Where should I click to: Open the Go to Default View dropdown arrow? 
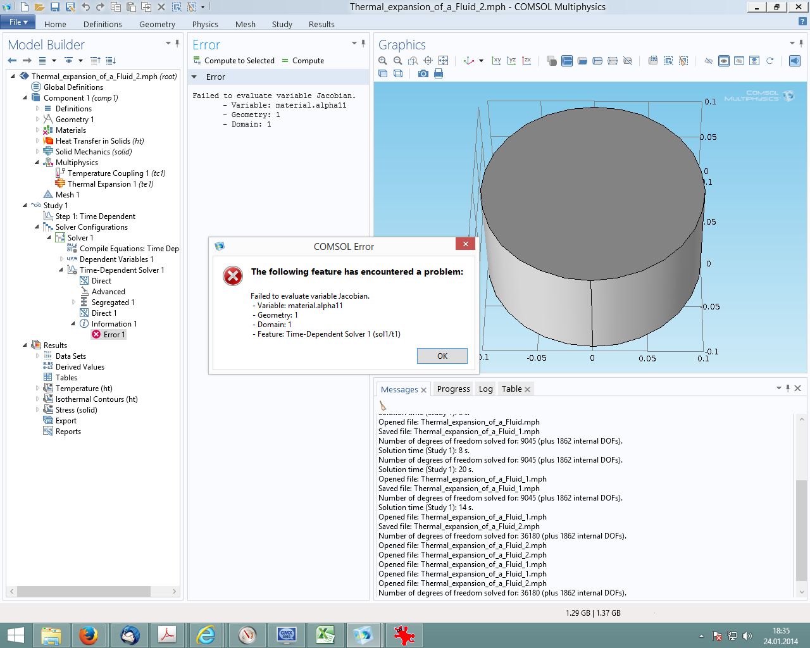481,61
